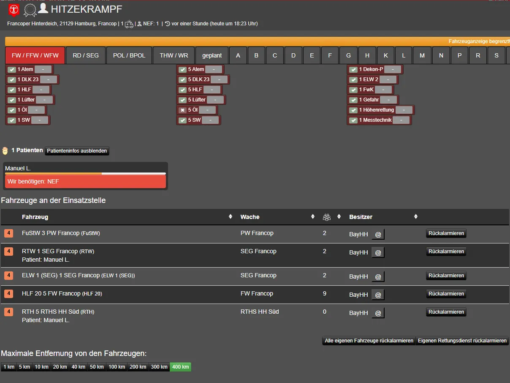Click the ambulance icon in address line
This screenshot has height=383, width=510.
click(129, 24)
